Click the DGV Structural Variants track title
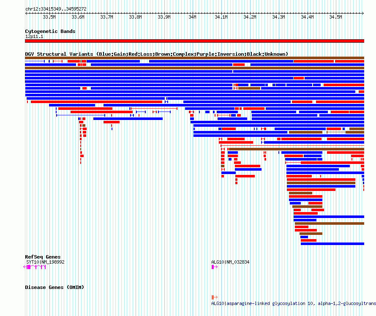This screenshot has height=316, width=376. click(156, 54)
